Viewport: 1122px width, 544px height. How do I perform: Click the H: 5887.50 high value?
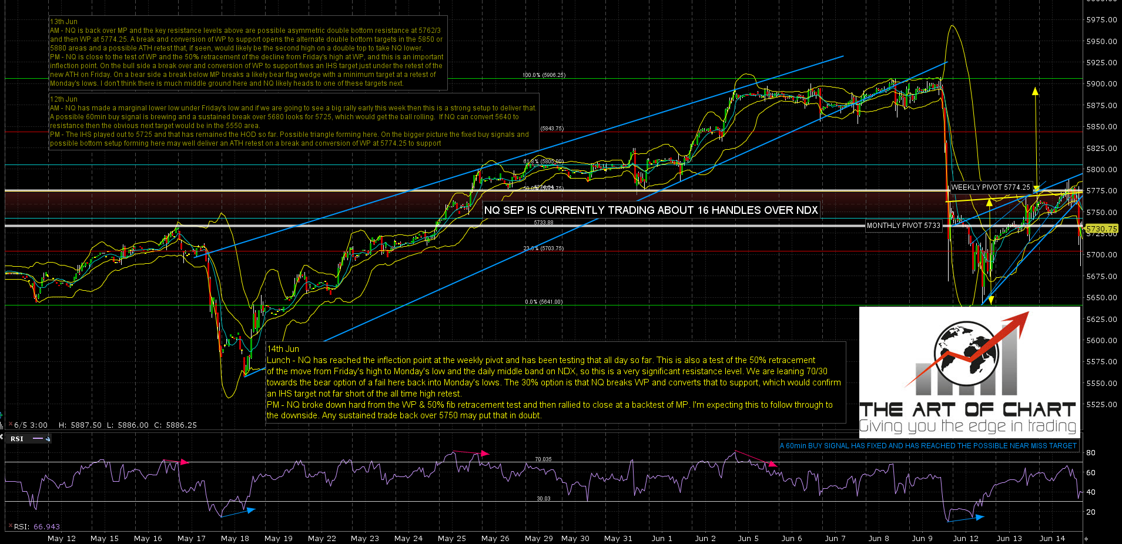(x=81, y=425)
